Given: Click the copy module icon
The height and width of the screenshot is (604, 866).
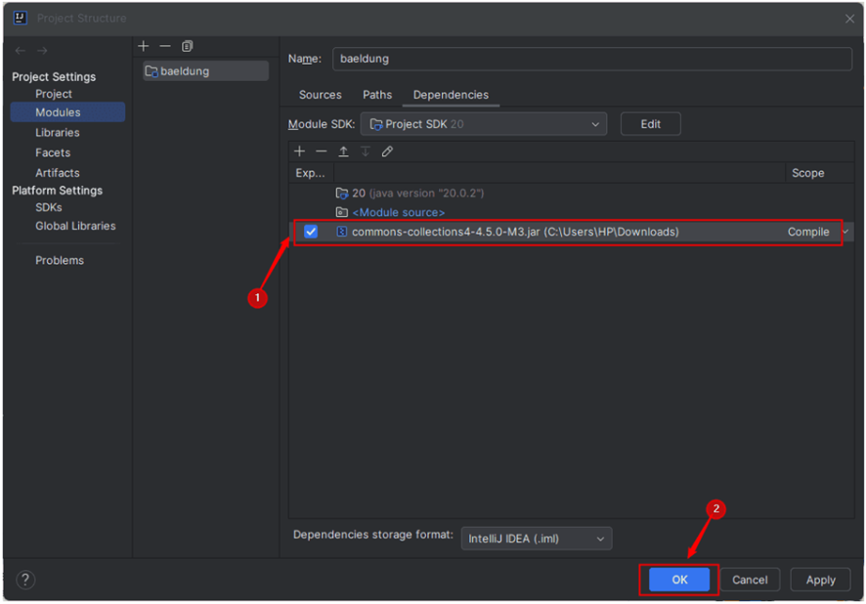Looking at the screenshot, I should [188, 46].
